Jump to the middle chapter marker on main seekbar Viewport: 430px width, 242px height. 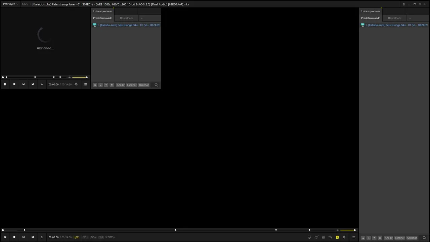click(176, 230)
